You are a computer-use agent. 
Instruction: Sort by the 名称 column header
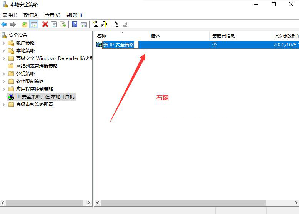[121, 36]
